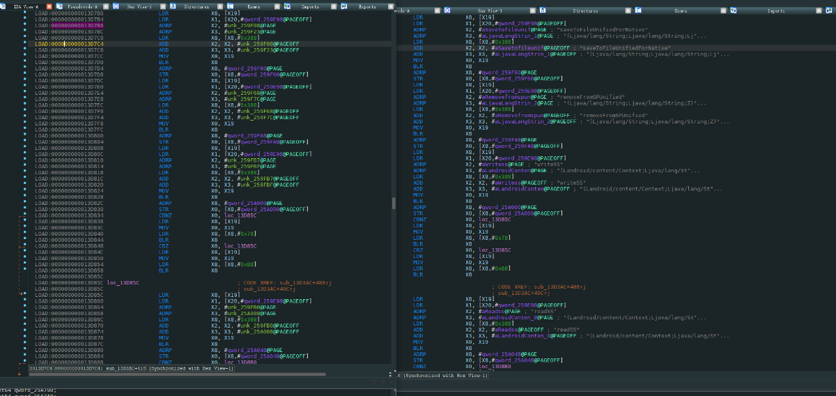Viewport: 836px width, 396px height.
Task: Click the Imports icon in the left pane
Action: (x=287, y=6)
